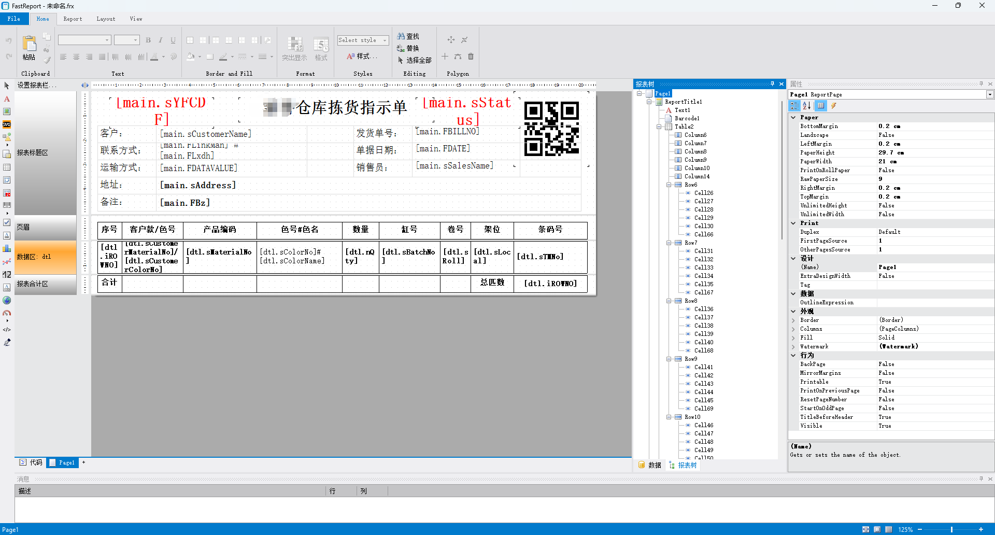The height and width of the screenshot is (535, 995).
Task: Show events tab with lightning icon
Action: [834, 106]
